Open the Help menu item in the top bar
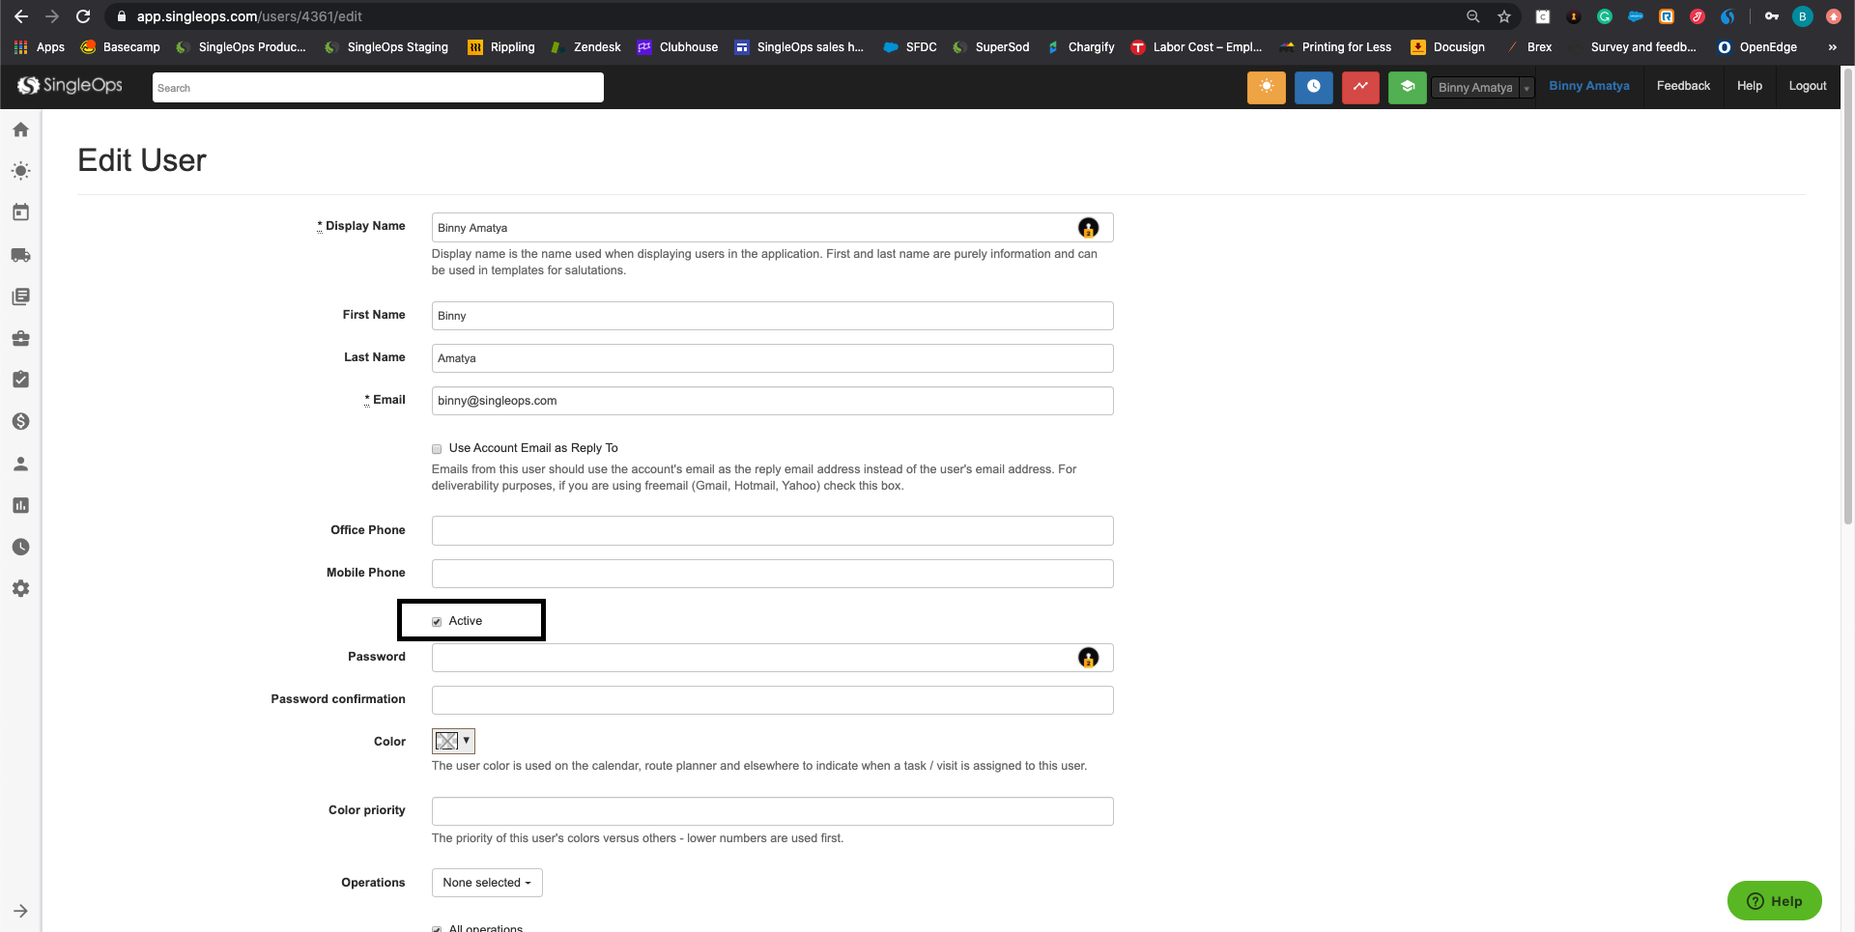Screen dimensions: 1855x932 [1750, 86]
